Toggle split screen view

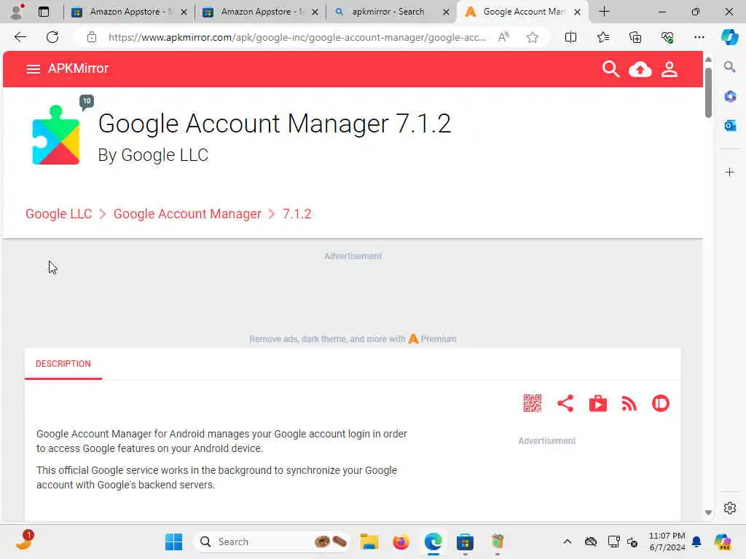coord(570,37)
